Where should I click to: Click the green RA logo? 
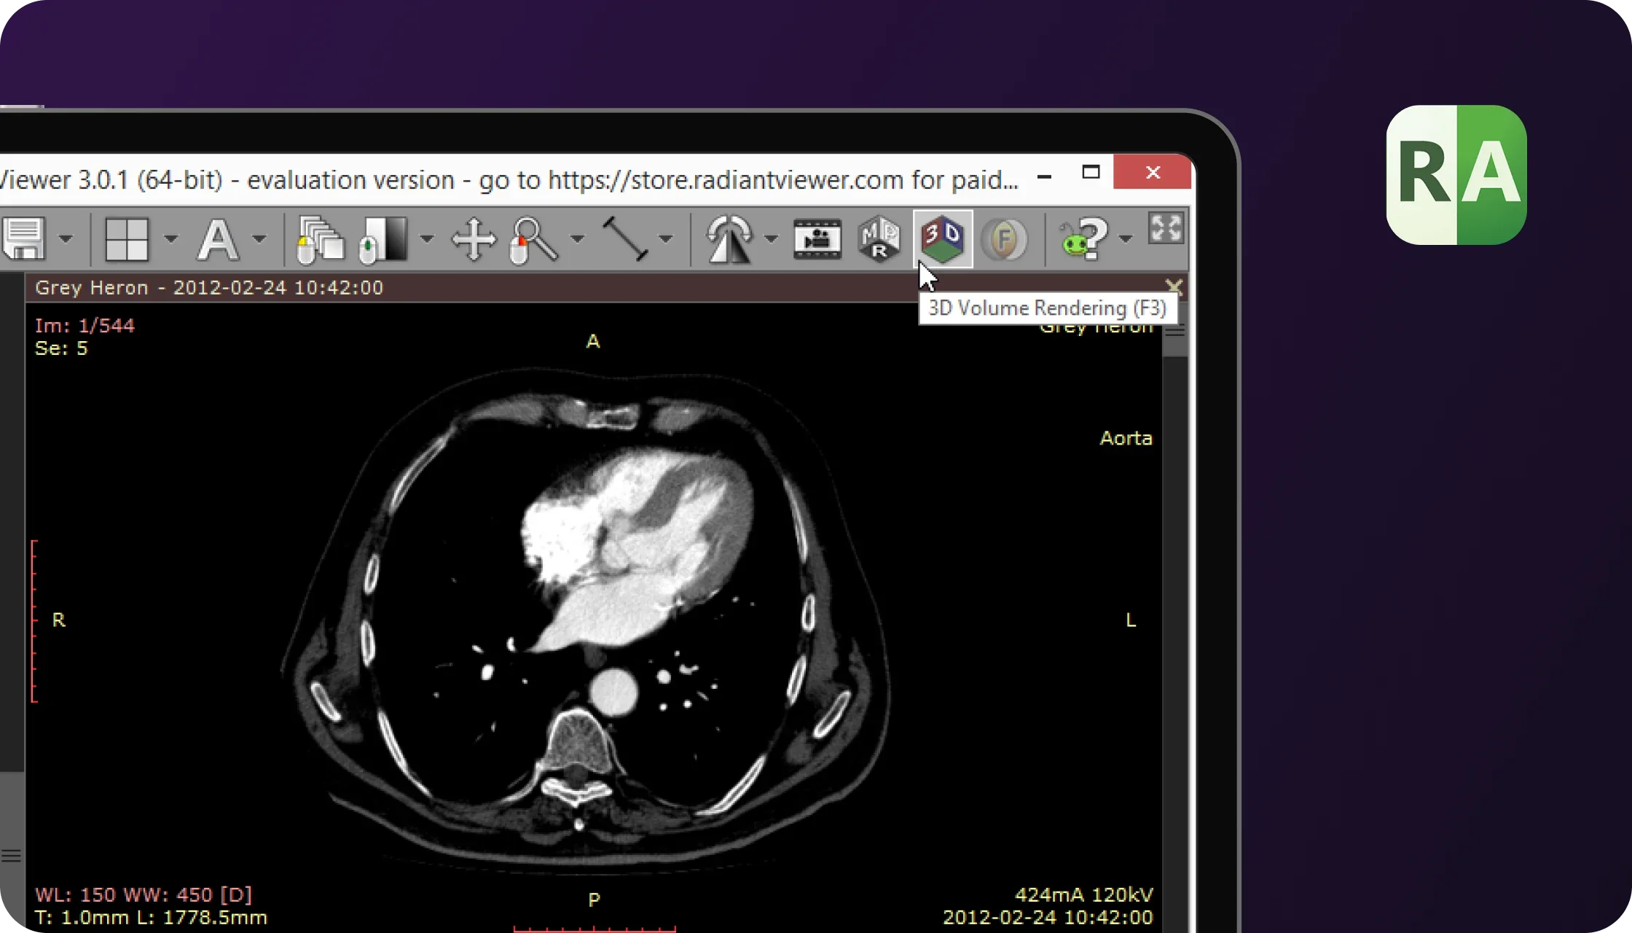pos(1456,175)
